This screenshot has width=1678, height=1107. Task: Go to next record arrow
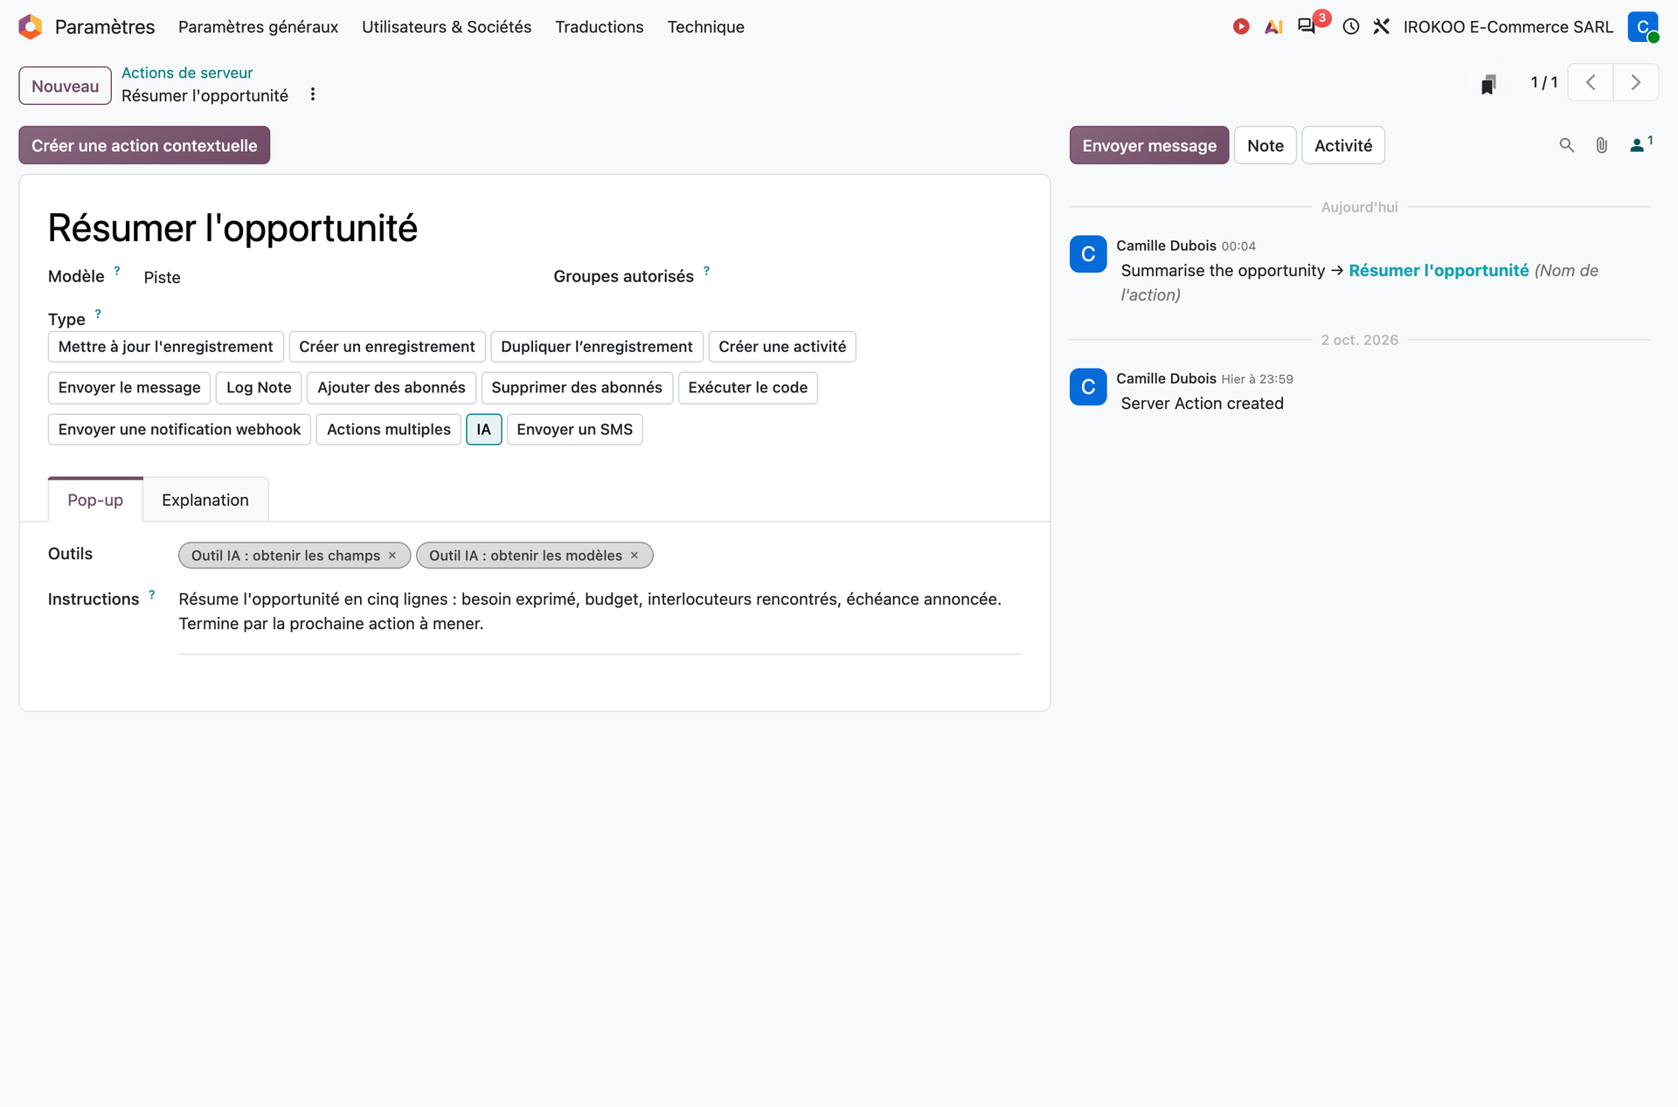click(1636, 82)
